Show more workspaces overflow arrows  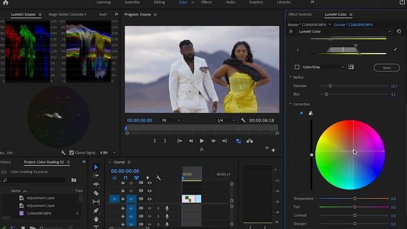(312, 2)
